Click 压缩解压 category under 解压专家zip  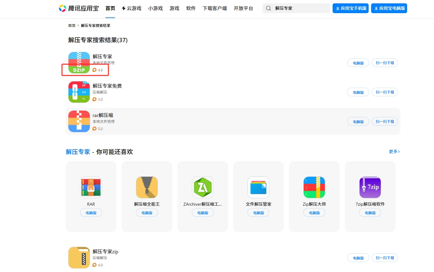tap(100, 258)
